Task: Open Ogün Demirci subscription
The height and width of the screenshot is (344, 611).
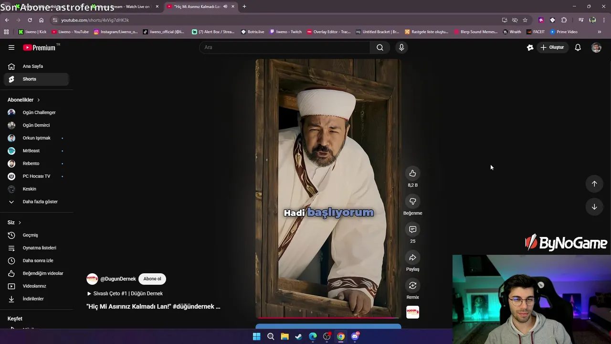Action: (x=36, y=125)
